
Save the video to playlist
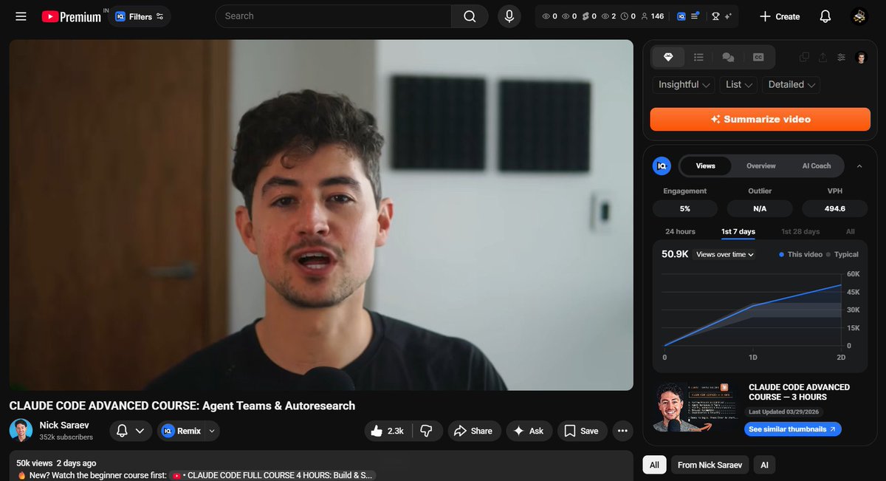[582, 431]
